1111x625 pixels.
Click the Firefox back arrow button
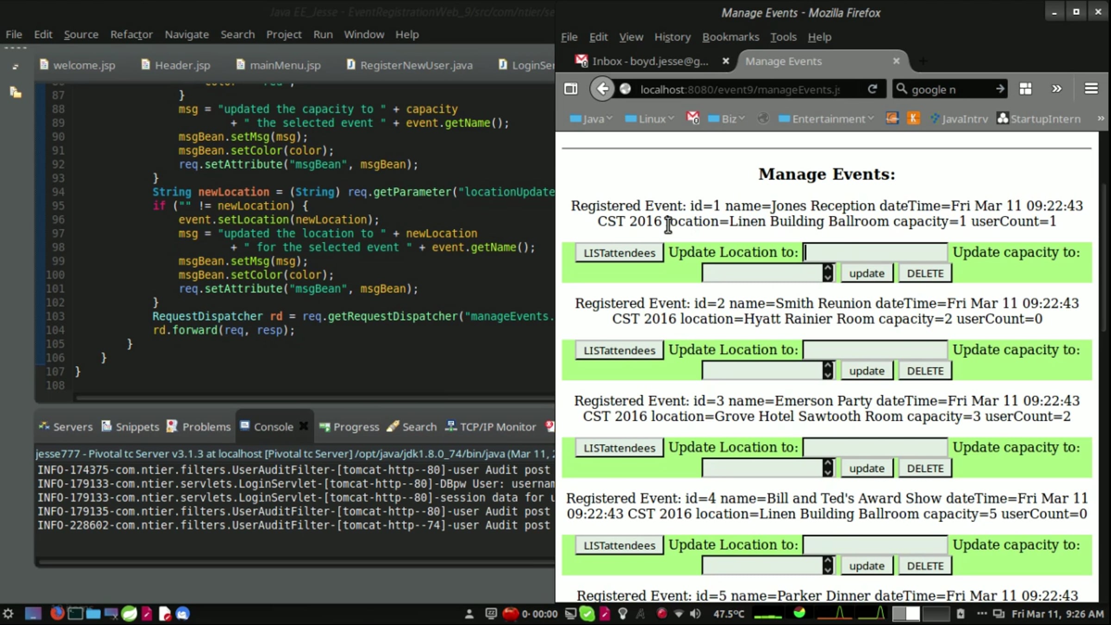point(602,89)
